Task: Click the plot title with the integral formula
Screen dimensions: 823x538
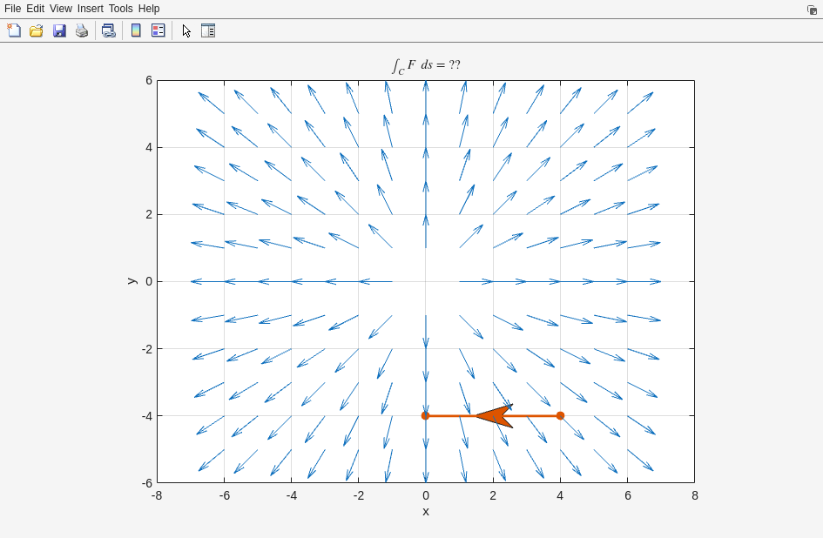Action: [426, 65]
